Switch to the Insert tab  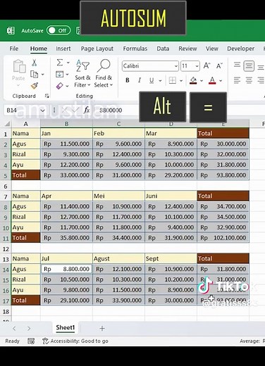pyautogui.click(x=63, y=49)
